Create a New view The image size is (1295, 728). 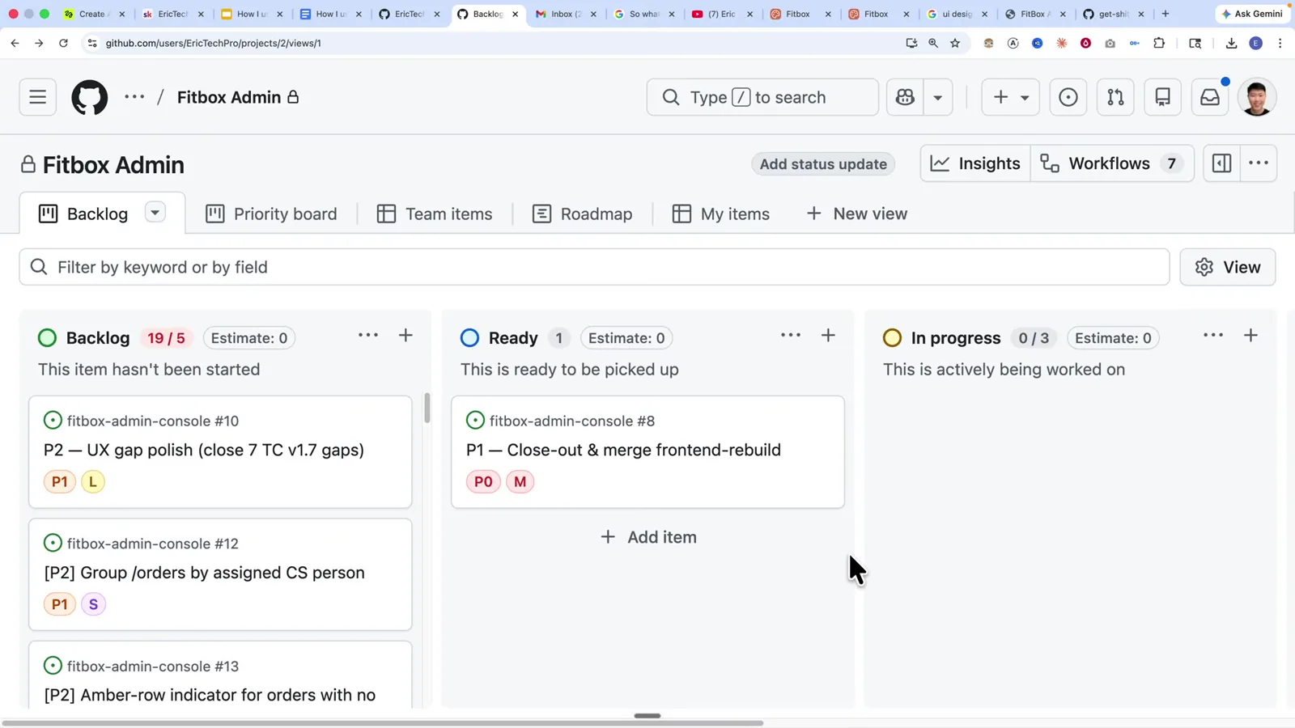(857, 214)
